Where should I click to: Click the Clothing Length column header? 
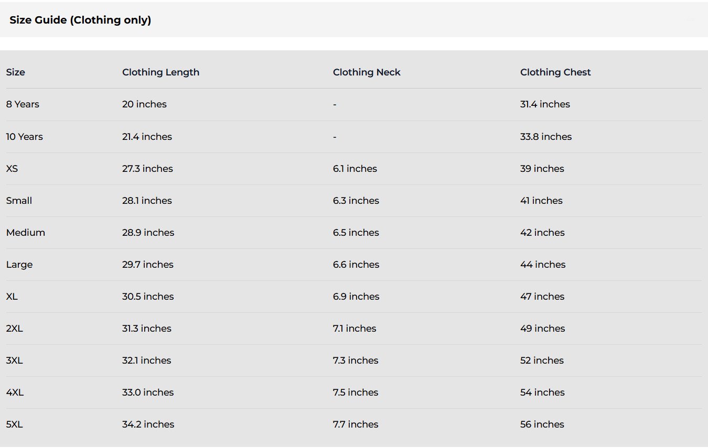coord(160,72)
